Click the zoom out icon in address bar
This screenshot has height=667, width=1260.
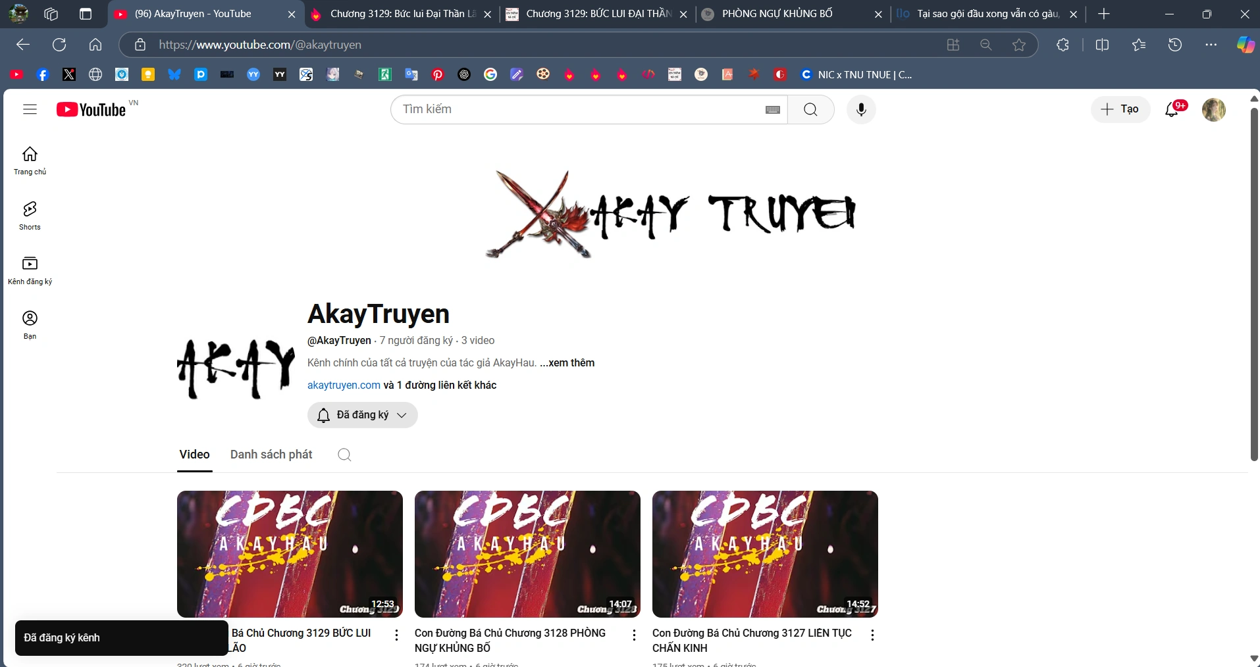point(985,45)
